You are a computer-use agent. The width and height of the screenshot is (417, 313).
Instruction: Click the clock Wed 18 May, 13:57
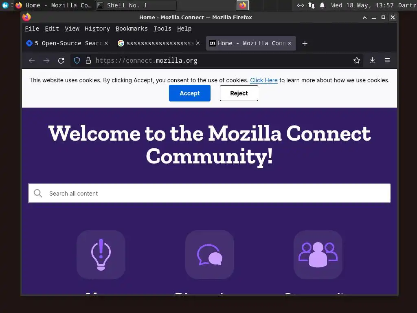(x=362, y=5)
